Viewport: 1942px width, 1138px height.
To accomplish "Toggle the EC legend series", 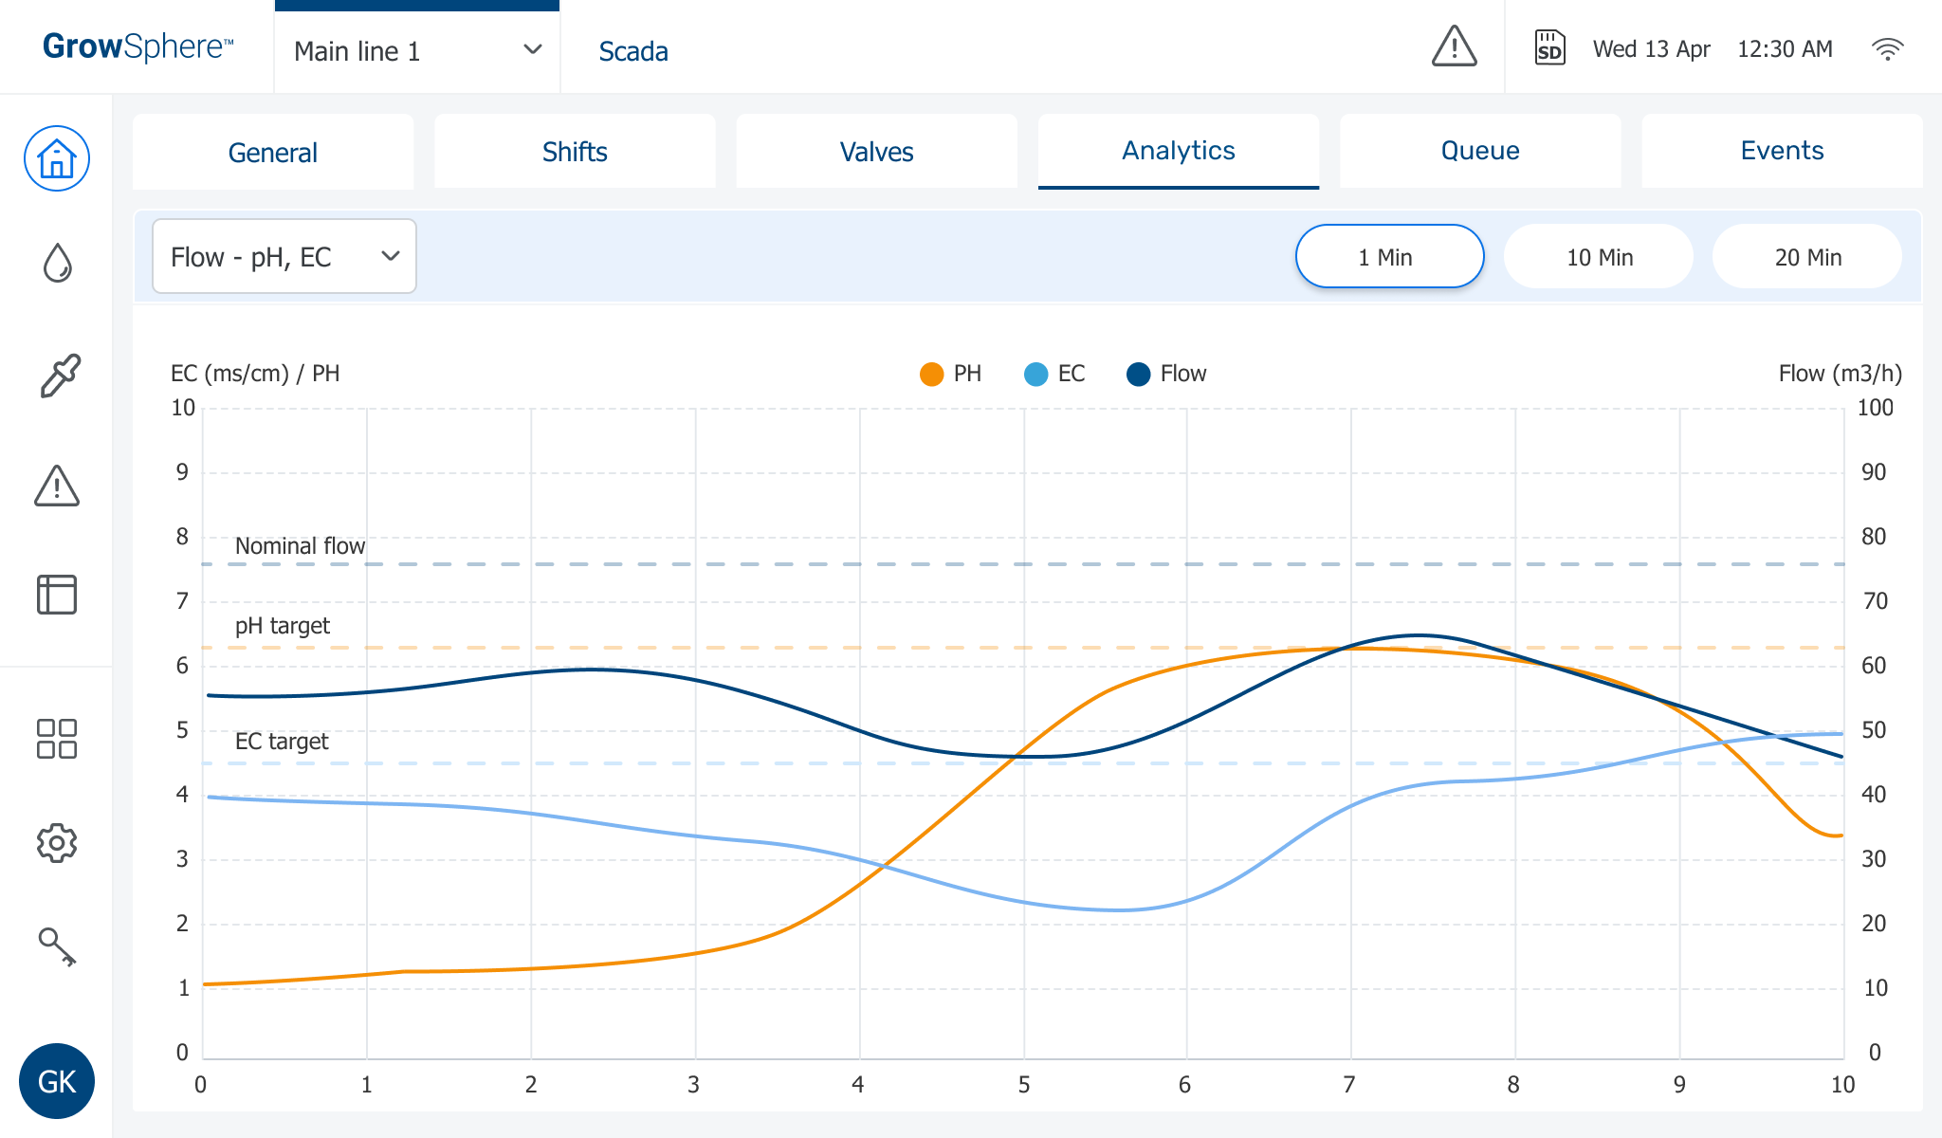I will [x=1054, y=374].
